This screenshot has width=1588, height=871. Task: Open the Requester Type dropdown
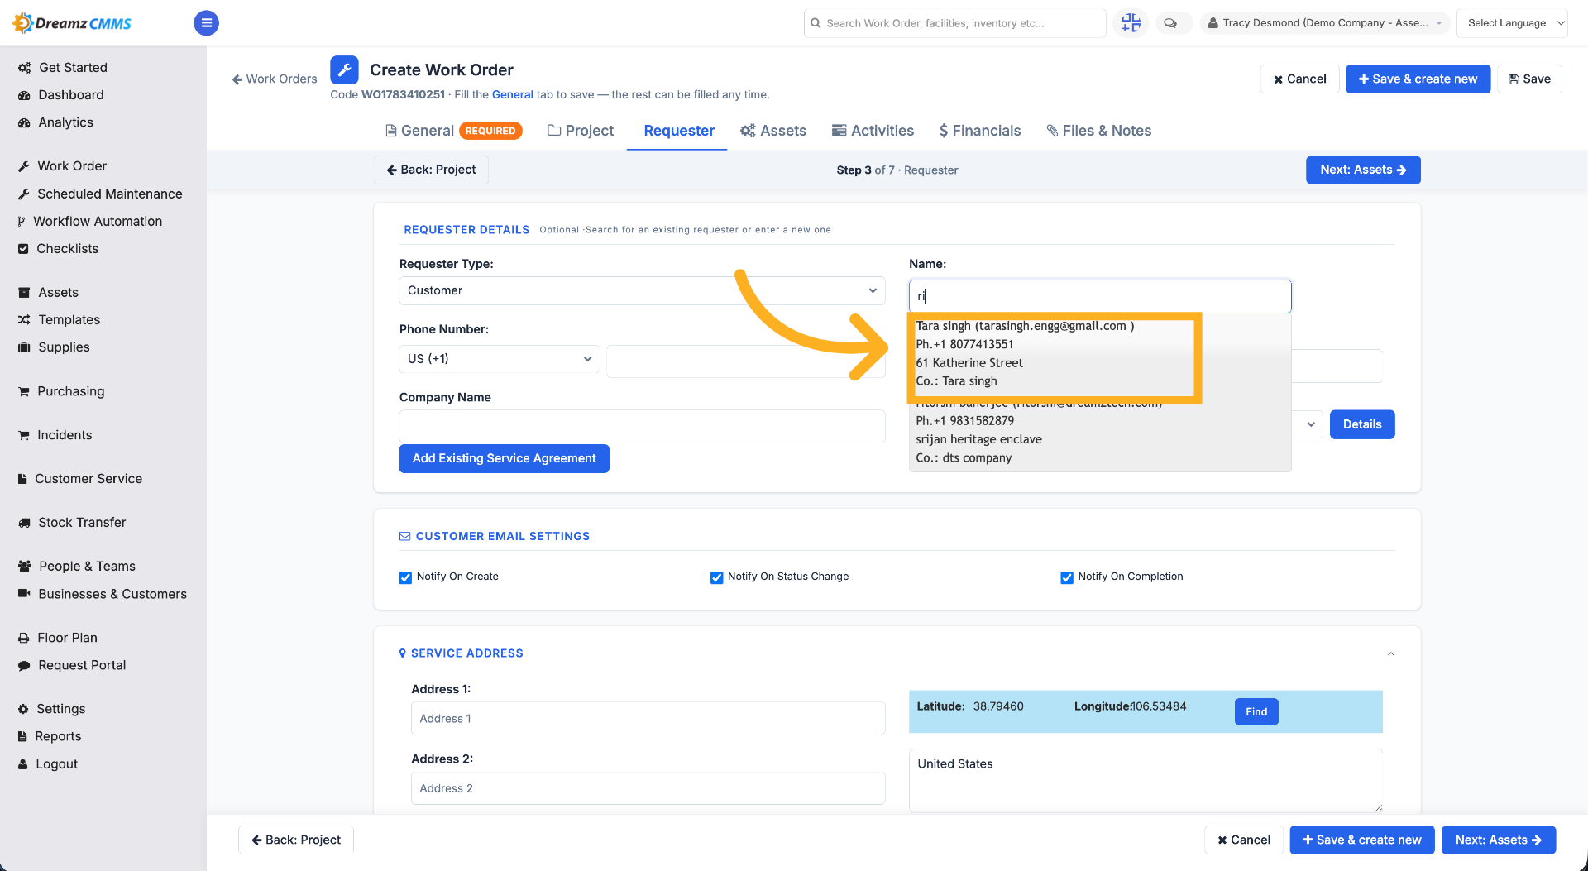point(642,290)
